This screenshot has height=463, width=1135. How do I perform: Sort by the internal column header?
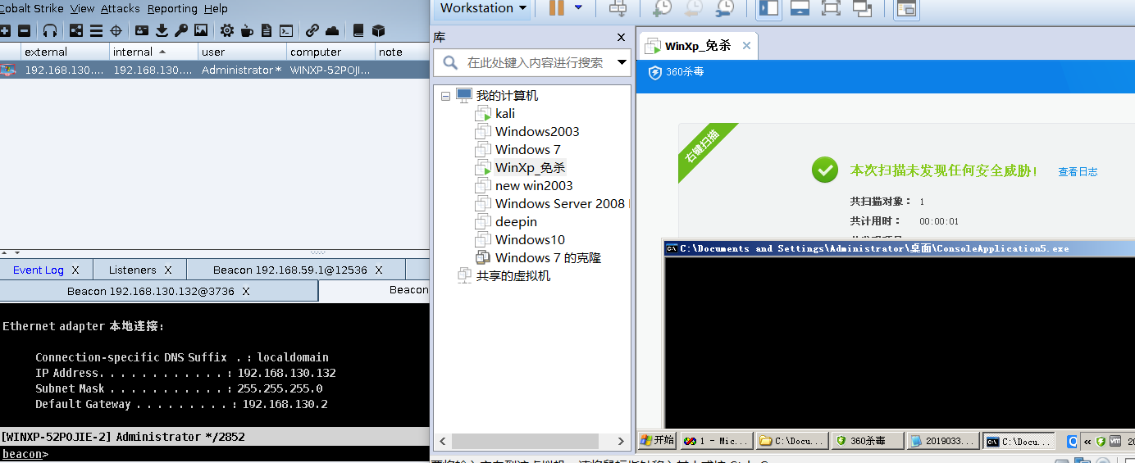point(153,52)
